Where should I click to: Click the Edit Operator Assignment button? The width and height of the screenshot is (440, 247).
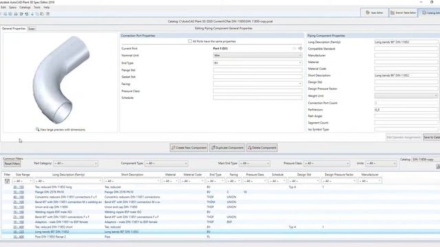404,137
